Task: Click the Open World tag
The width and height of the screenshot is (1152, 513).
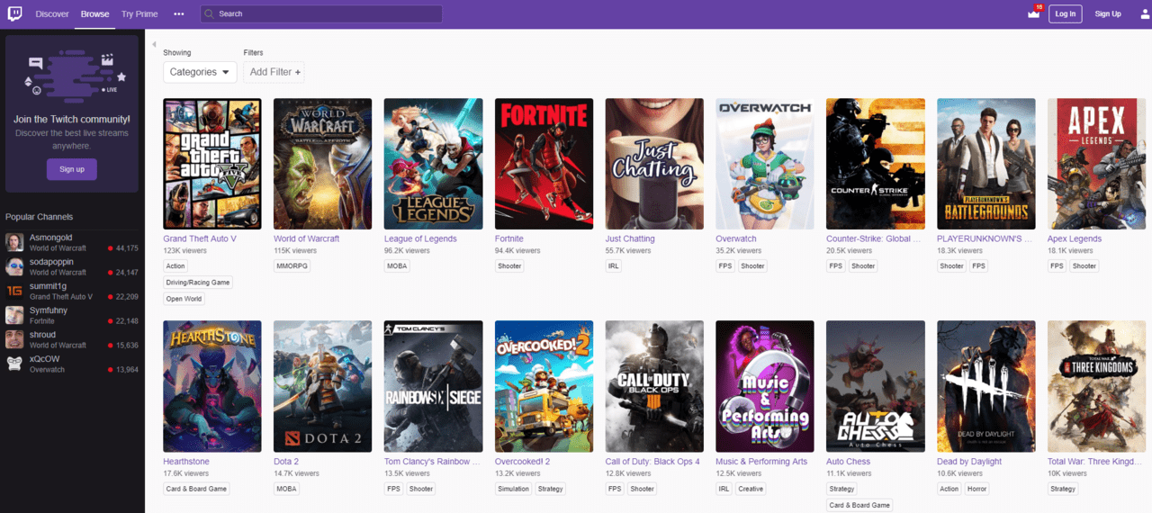Action: (184, 299)
